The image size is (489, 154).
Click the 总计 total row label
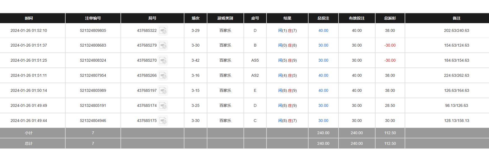pos(29,143)
